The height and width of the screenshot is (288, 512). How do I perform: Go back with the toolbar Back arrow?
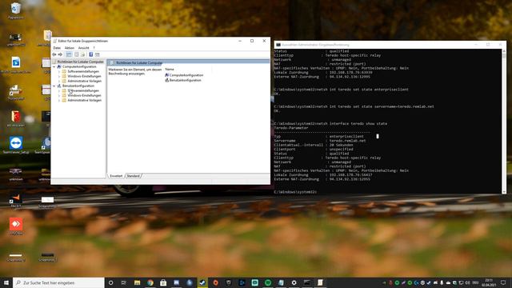click(x=54, y=54)
